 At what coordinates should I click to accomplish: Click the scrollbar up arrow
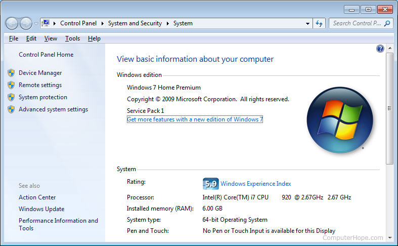click(x=390, y=48)
